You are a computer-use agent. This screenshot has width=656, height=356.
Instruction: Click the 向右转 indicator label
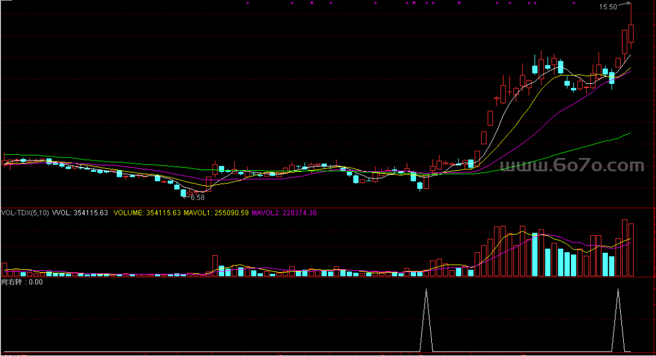point(22,282)
